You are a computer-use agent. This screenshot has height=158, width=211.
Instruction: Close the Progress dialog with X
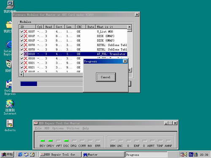pos(125,61)
